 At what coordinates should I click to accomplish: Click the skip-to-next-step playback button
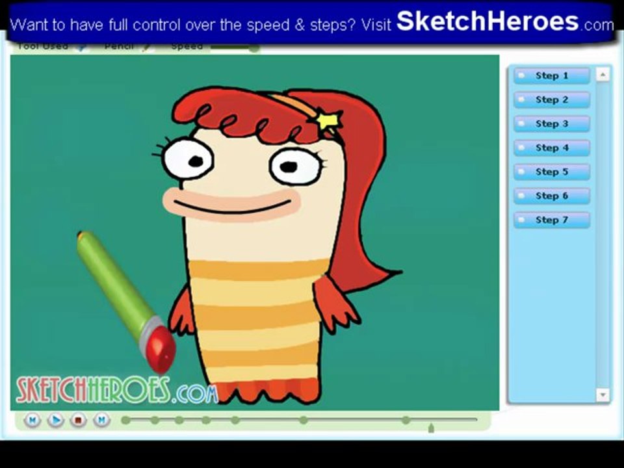[x=101, y=420]
